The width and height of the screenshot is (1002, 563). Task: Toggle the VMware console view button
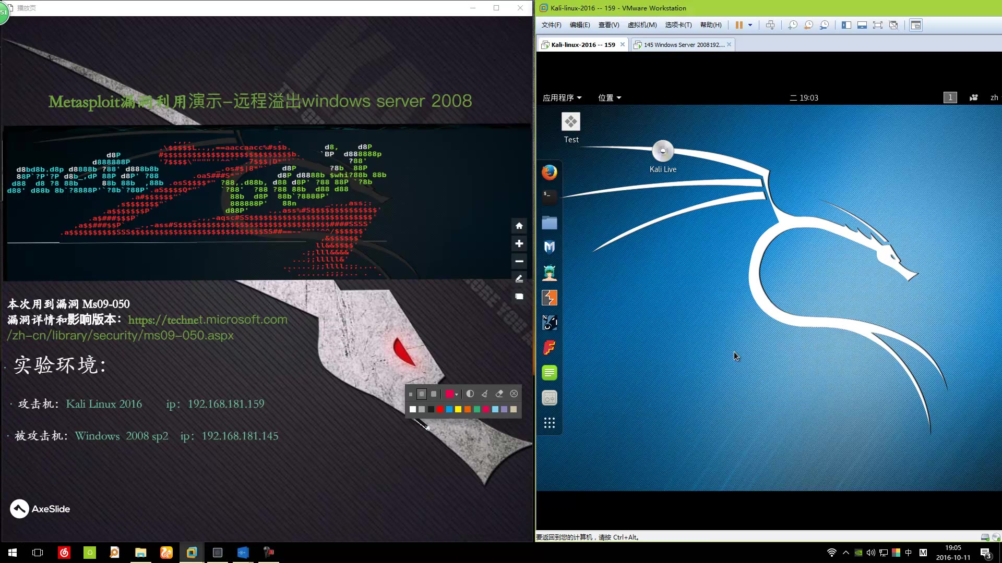click(x=916, y=25)
